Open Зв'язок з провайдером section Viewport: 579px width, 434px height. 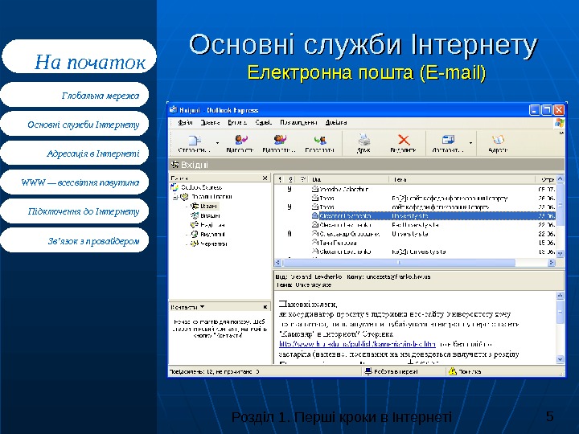(75, 240)
